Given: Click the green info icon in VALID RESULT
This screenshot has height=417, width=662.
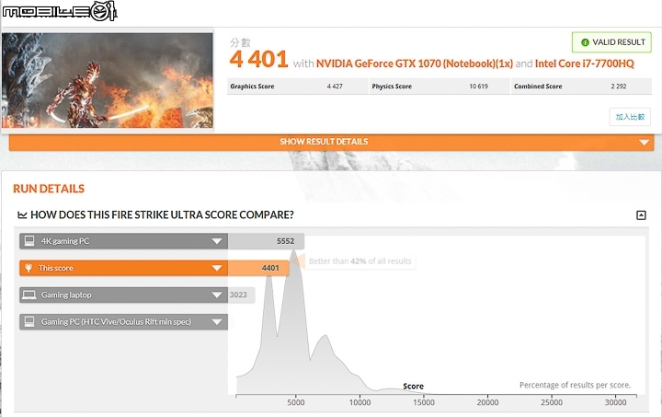Looking at the screenshot, I should coord(585,42).
